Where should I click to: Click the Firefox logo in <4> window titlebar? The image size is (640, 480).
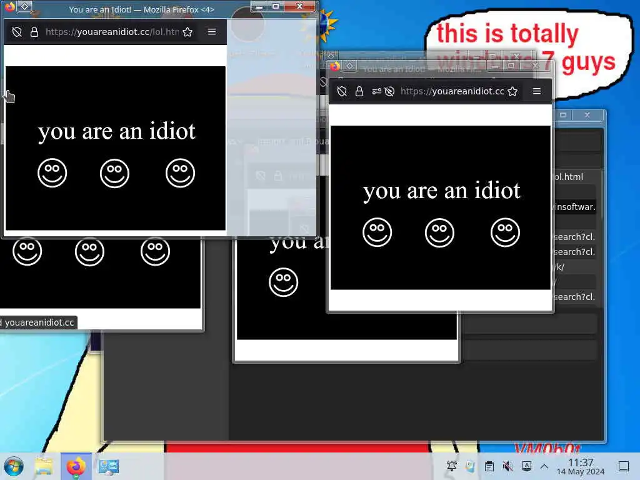[x=9, y=6]
